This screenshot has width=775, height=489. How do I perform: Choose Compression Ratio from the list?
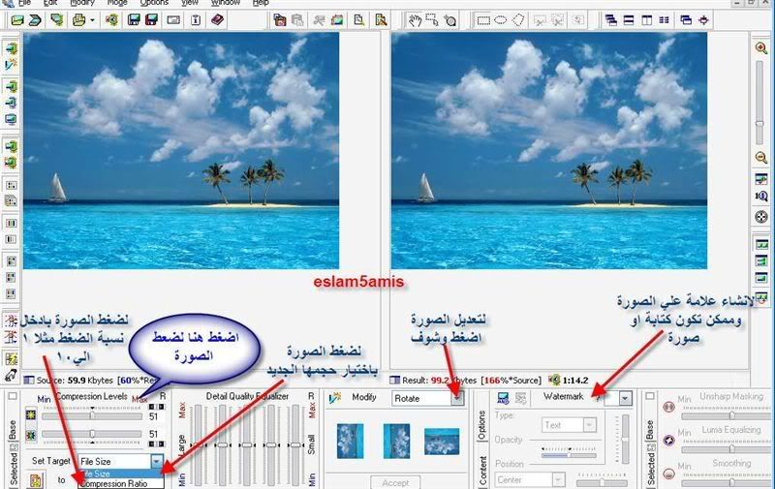(114, 484)
